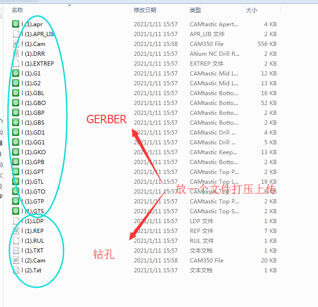The image size is (318, 307).
Task: Click the 大小 column header
Action: pos(250,10)
